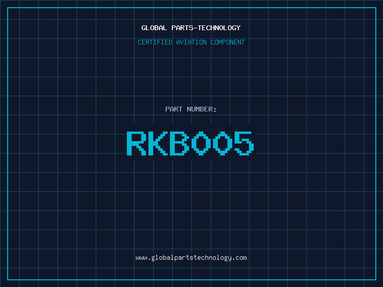Screen dimensions: 383x287
Task: Select the CERTIFIED AVIATION COMPONENT subtitle
Action: tap(191, 42)
